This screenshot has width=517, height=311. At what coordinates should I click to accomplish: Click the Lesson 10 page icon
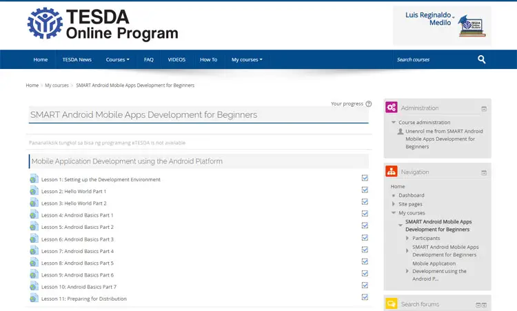(34, 286)
